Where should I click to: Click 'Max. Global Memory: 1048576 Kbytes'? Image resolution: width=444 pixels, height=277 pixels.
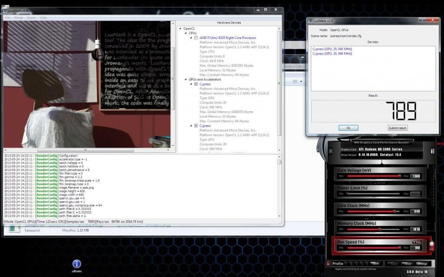[226, 112]
